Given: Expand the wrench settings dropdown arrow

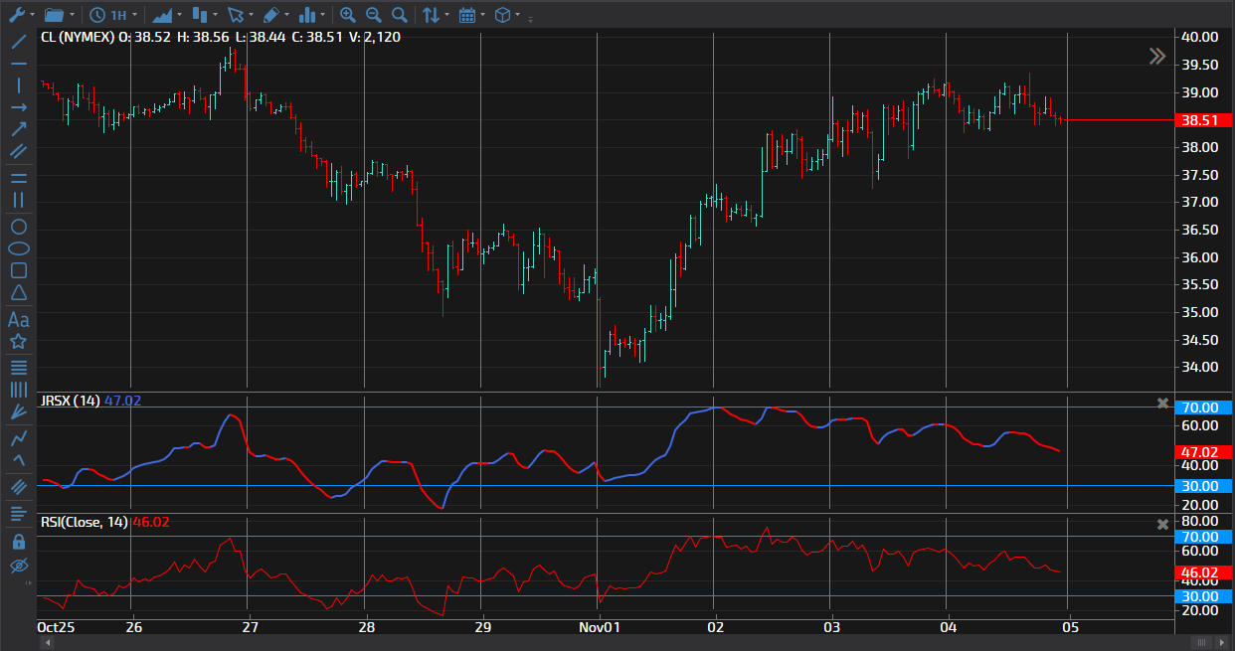Looking at the screenshot, I should click(x=33, y=16).
